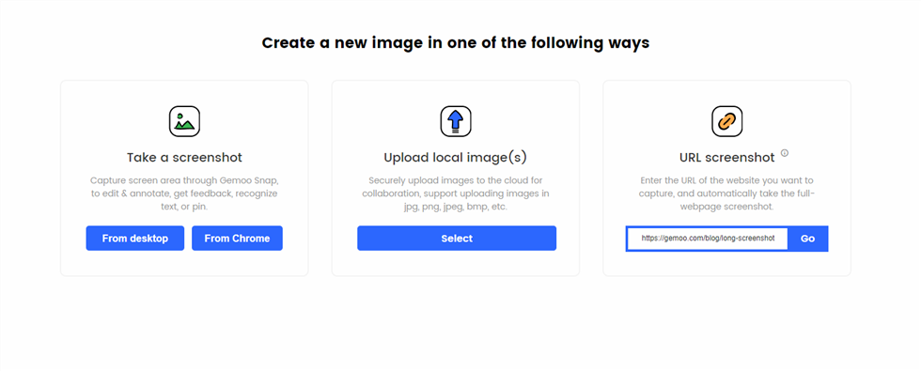Click Go to capture the URL
The width and height of the screenshot is (921, 371).
(x=807, y=239)
